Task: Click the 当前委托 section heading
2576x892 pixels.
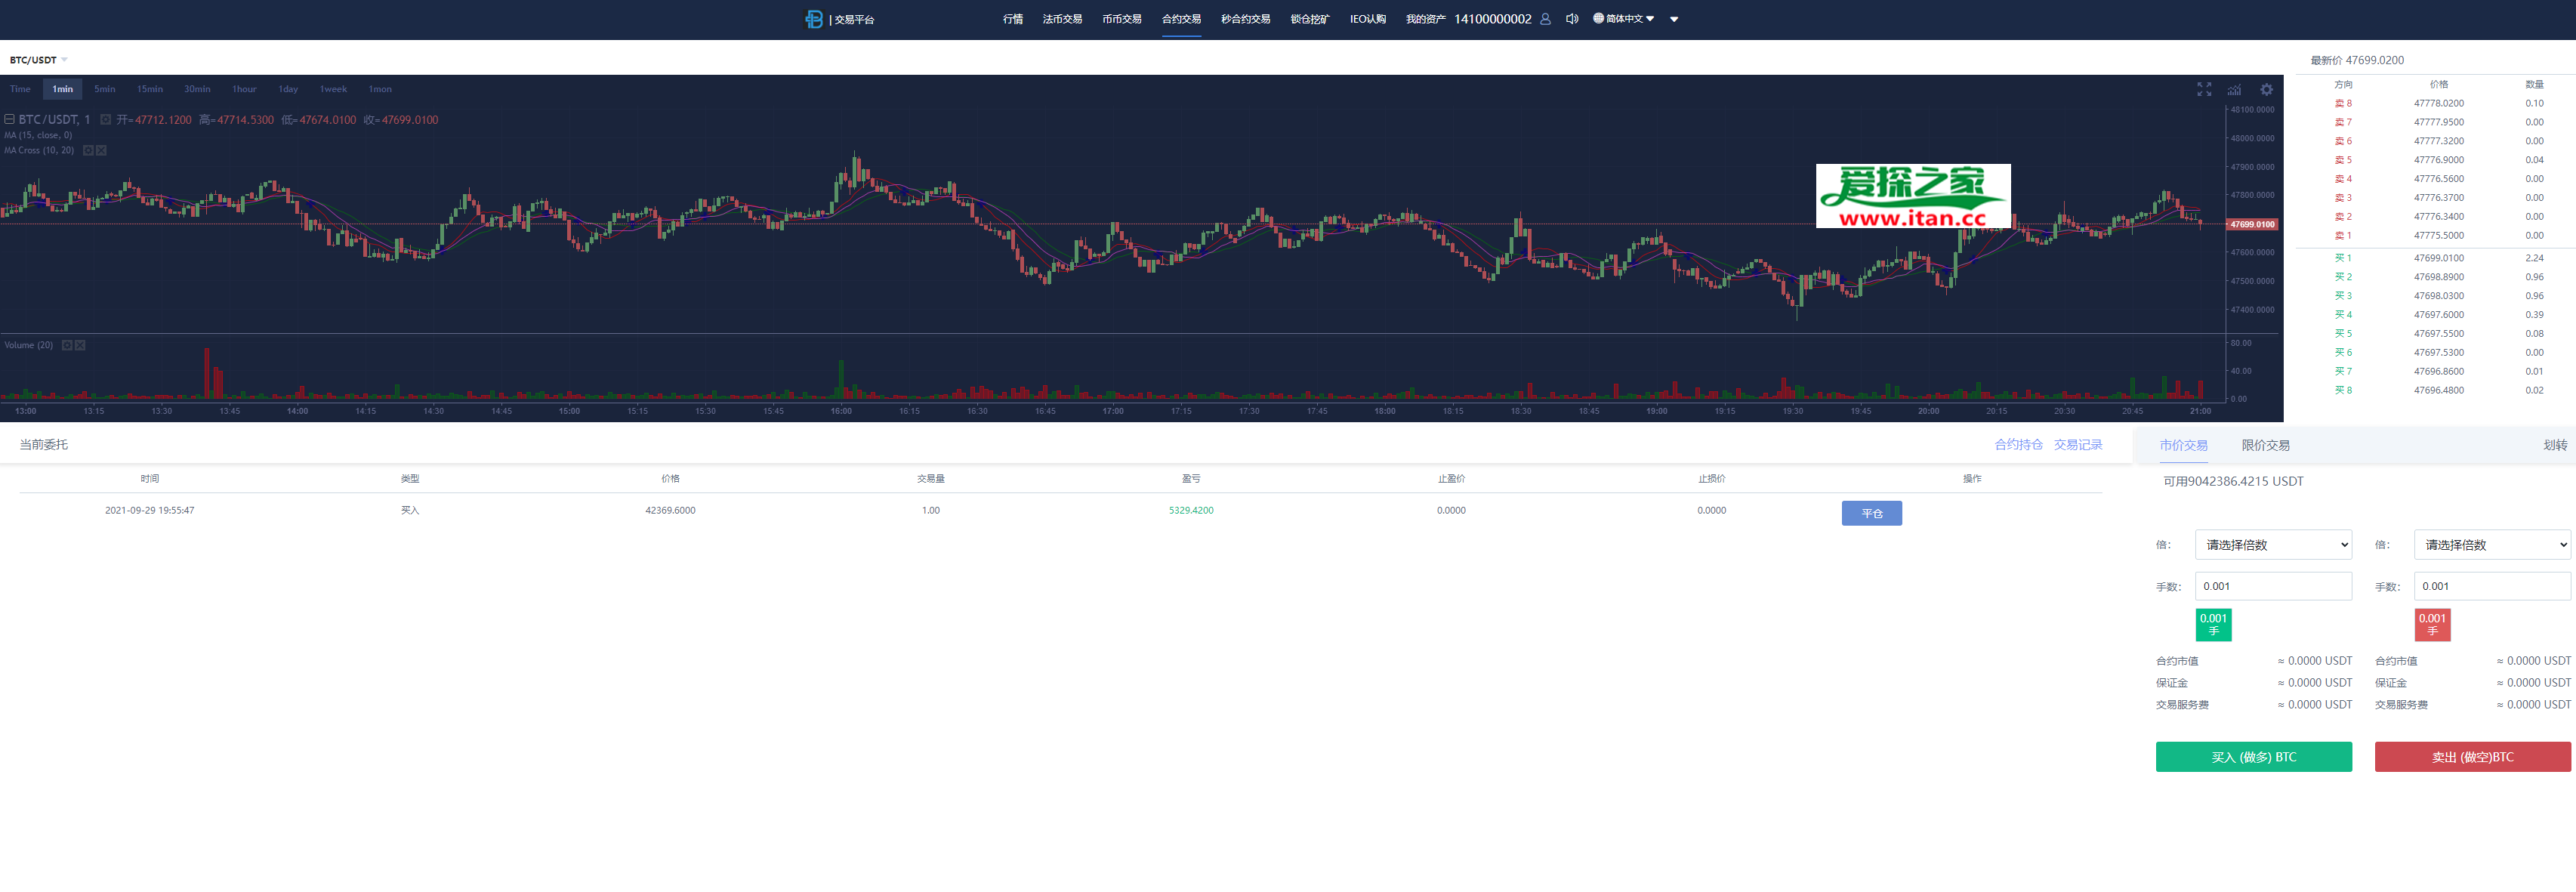Action: (x=44, y=445)
